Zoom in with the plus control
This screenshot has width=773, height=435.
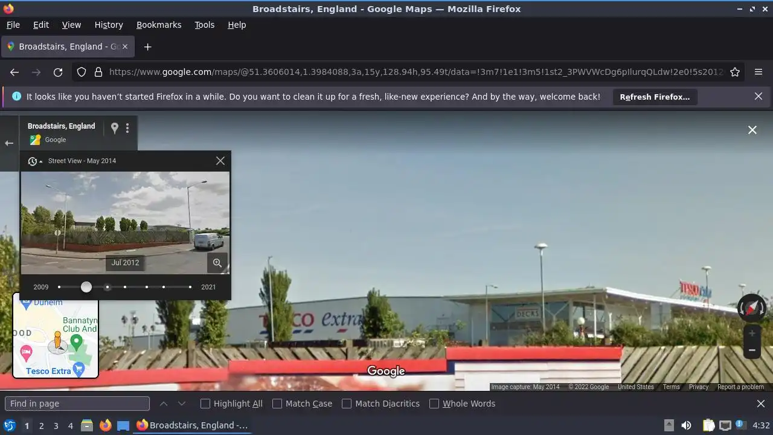pos(752,333)
